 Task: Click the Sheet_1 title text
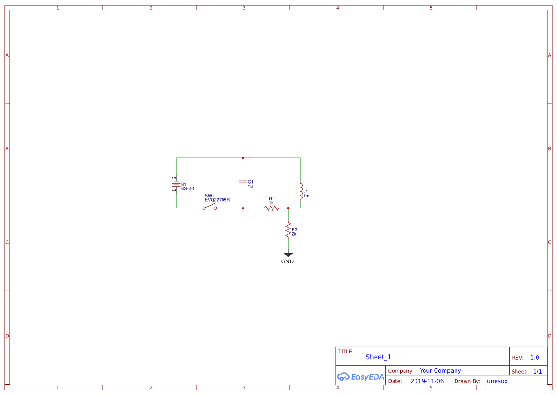click(378, 357)
